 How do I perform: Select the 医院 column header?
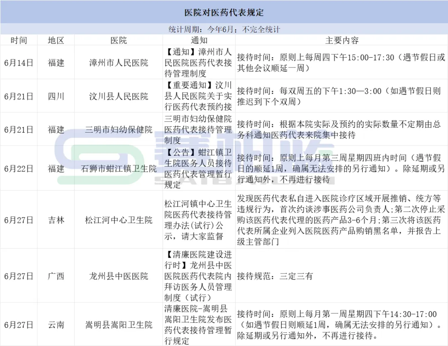point(119,40)
